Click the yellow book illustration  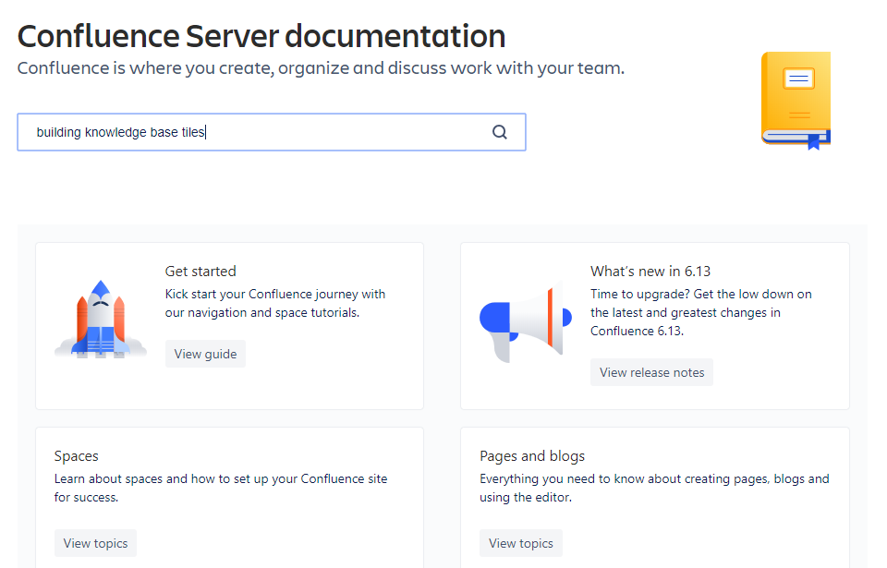coord(796,102)
